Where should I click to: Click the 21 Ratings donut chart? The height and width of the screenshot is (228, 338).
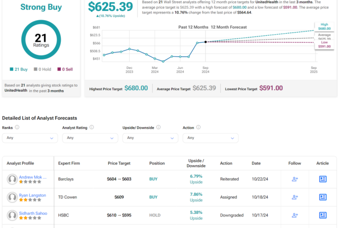point(41,40)
